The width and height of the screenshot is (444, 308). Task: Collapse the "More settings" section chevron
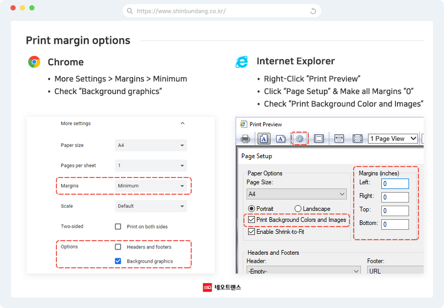(182, 124)
